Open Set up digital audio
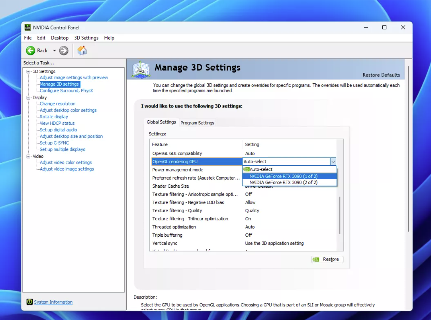The height and width of the screenshot is (320, 431). (58, 130)
